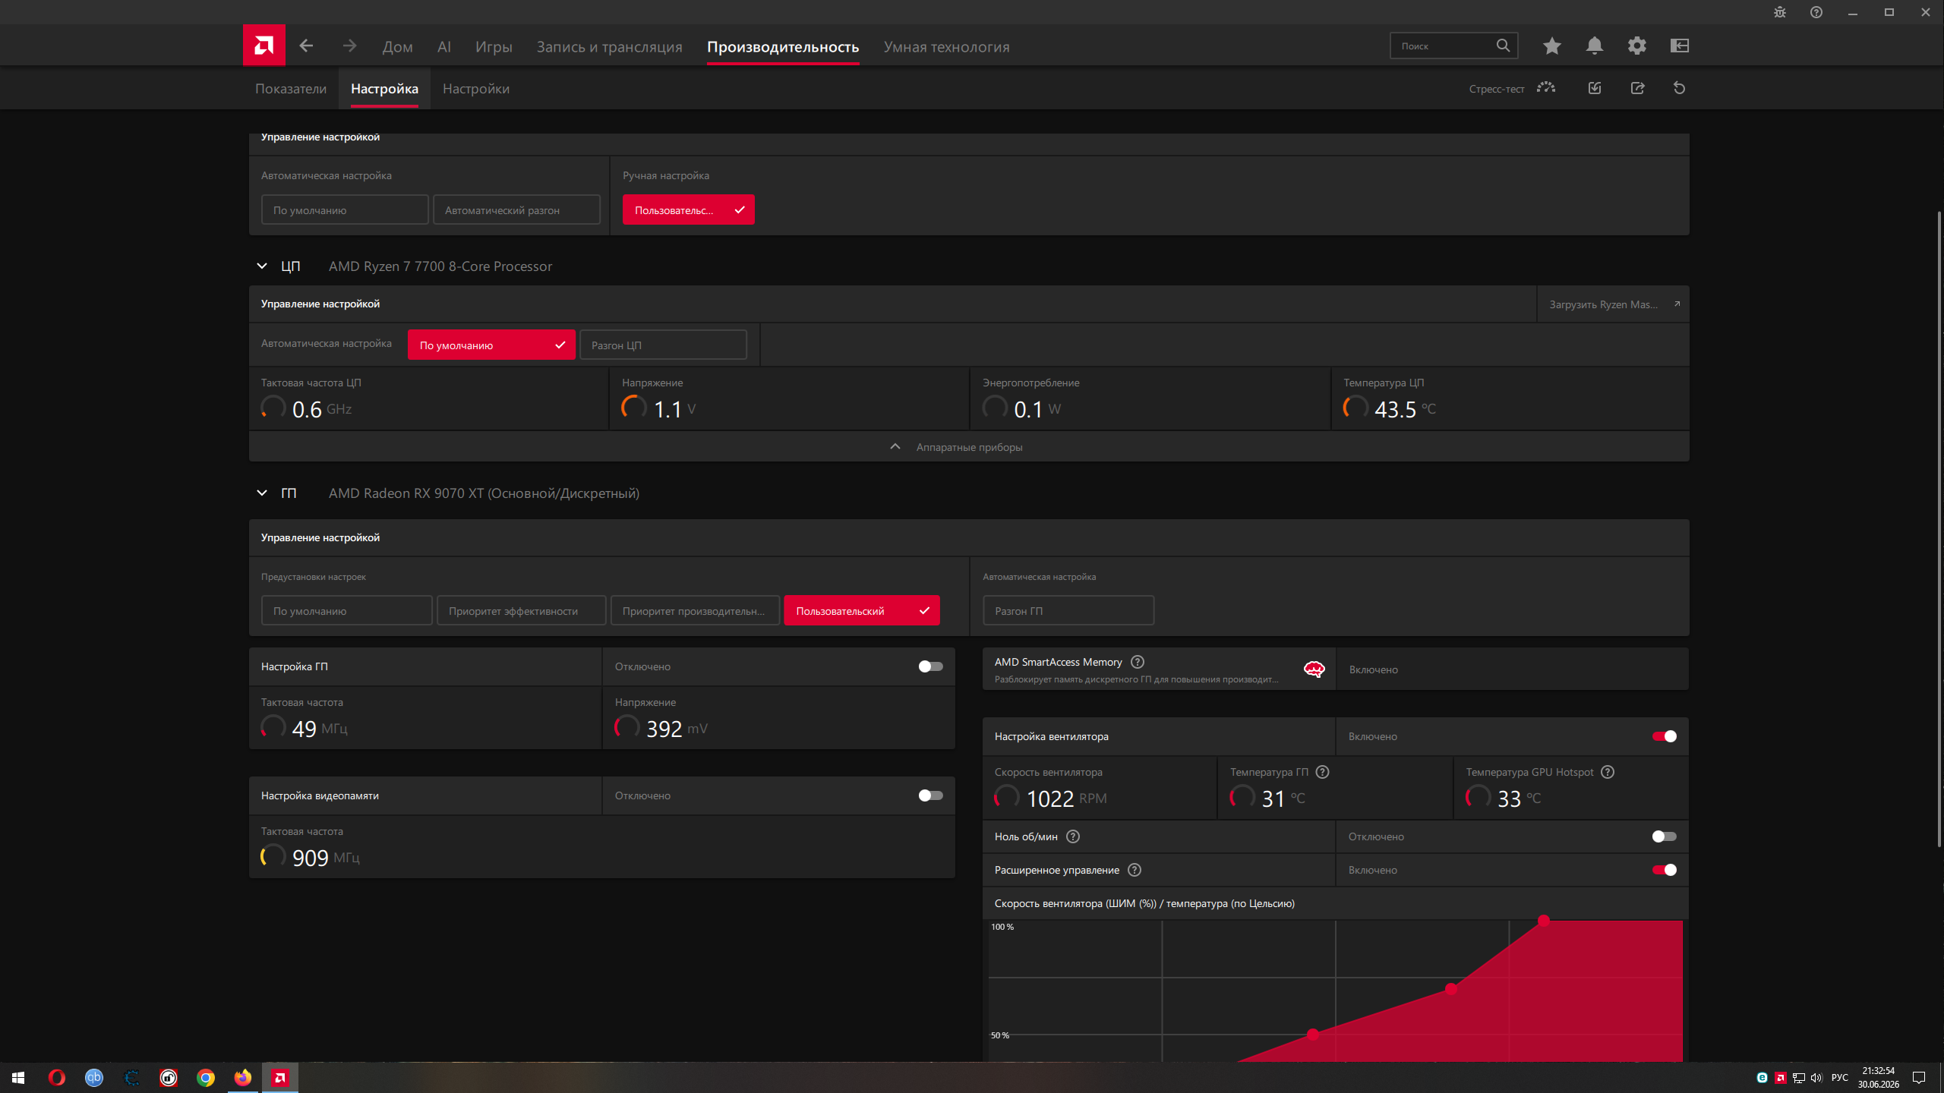Screen dimensions: 1944x1093
Task: Open Умная технология tab
Action: coord(946,46)
